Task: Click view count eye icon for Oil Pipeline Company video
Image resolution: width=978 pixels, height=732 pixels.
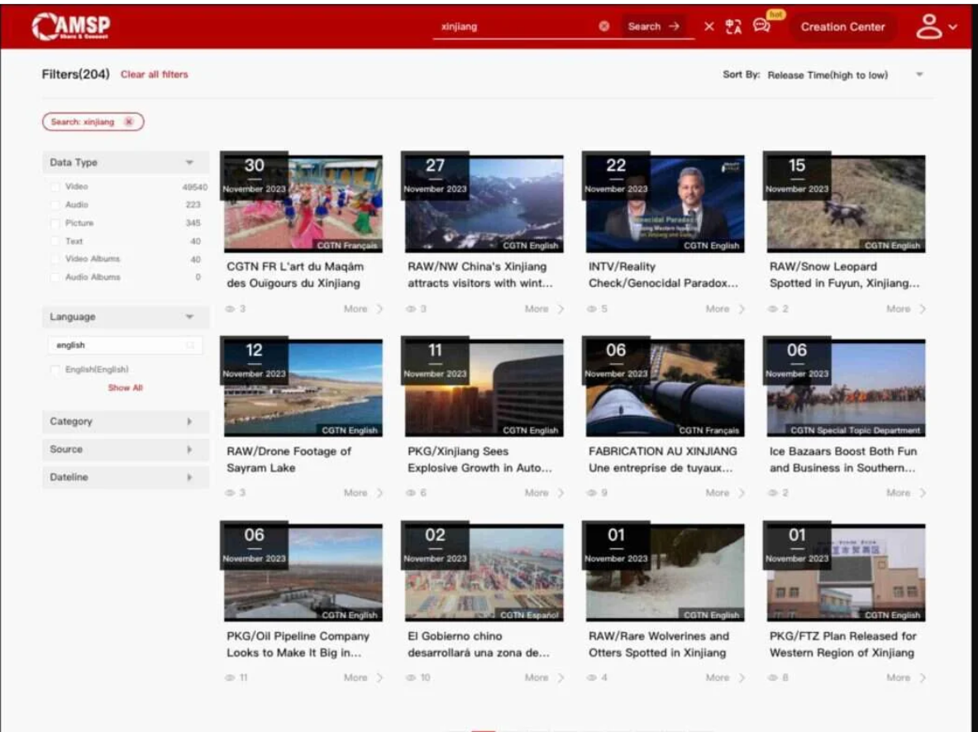Action: (230, 677)
